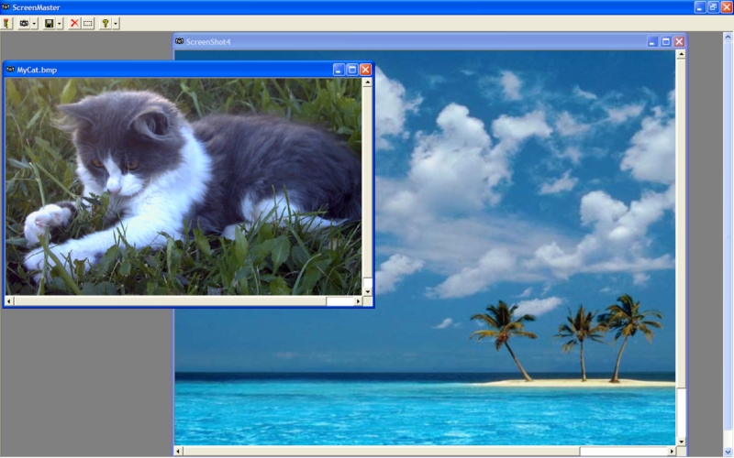734x458 pixels.
Task: Click the floppy disk save icon
Action: coord(50,23)
